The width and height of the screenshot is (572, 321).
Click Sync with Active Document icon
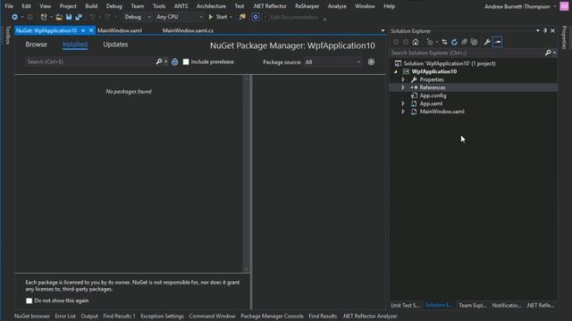point(444,42)
